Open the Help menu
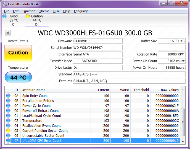Screen dimensions: 190x149 pos(67,11)
